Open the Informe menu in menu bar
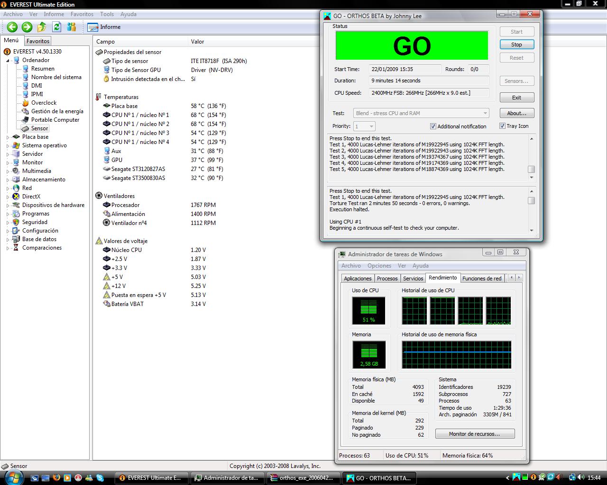 point(54,14)
